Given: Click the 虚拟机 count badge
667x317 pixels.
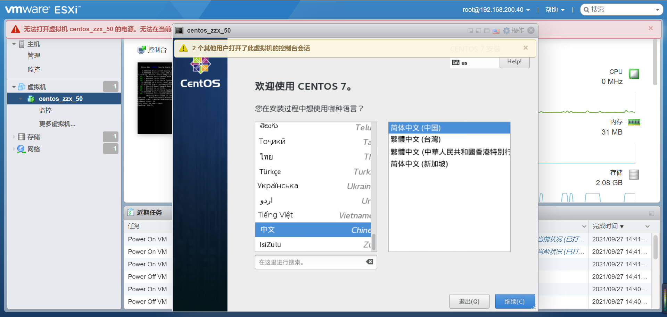Looking at the screenshot, I should pos(110,87).
